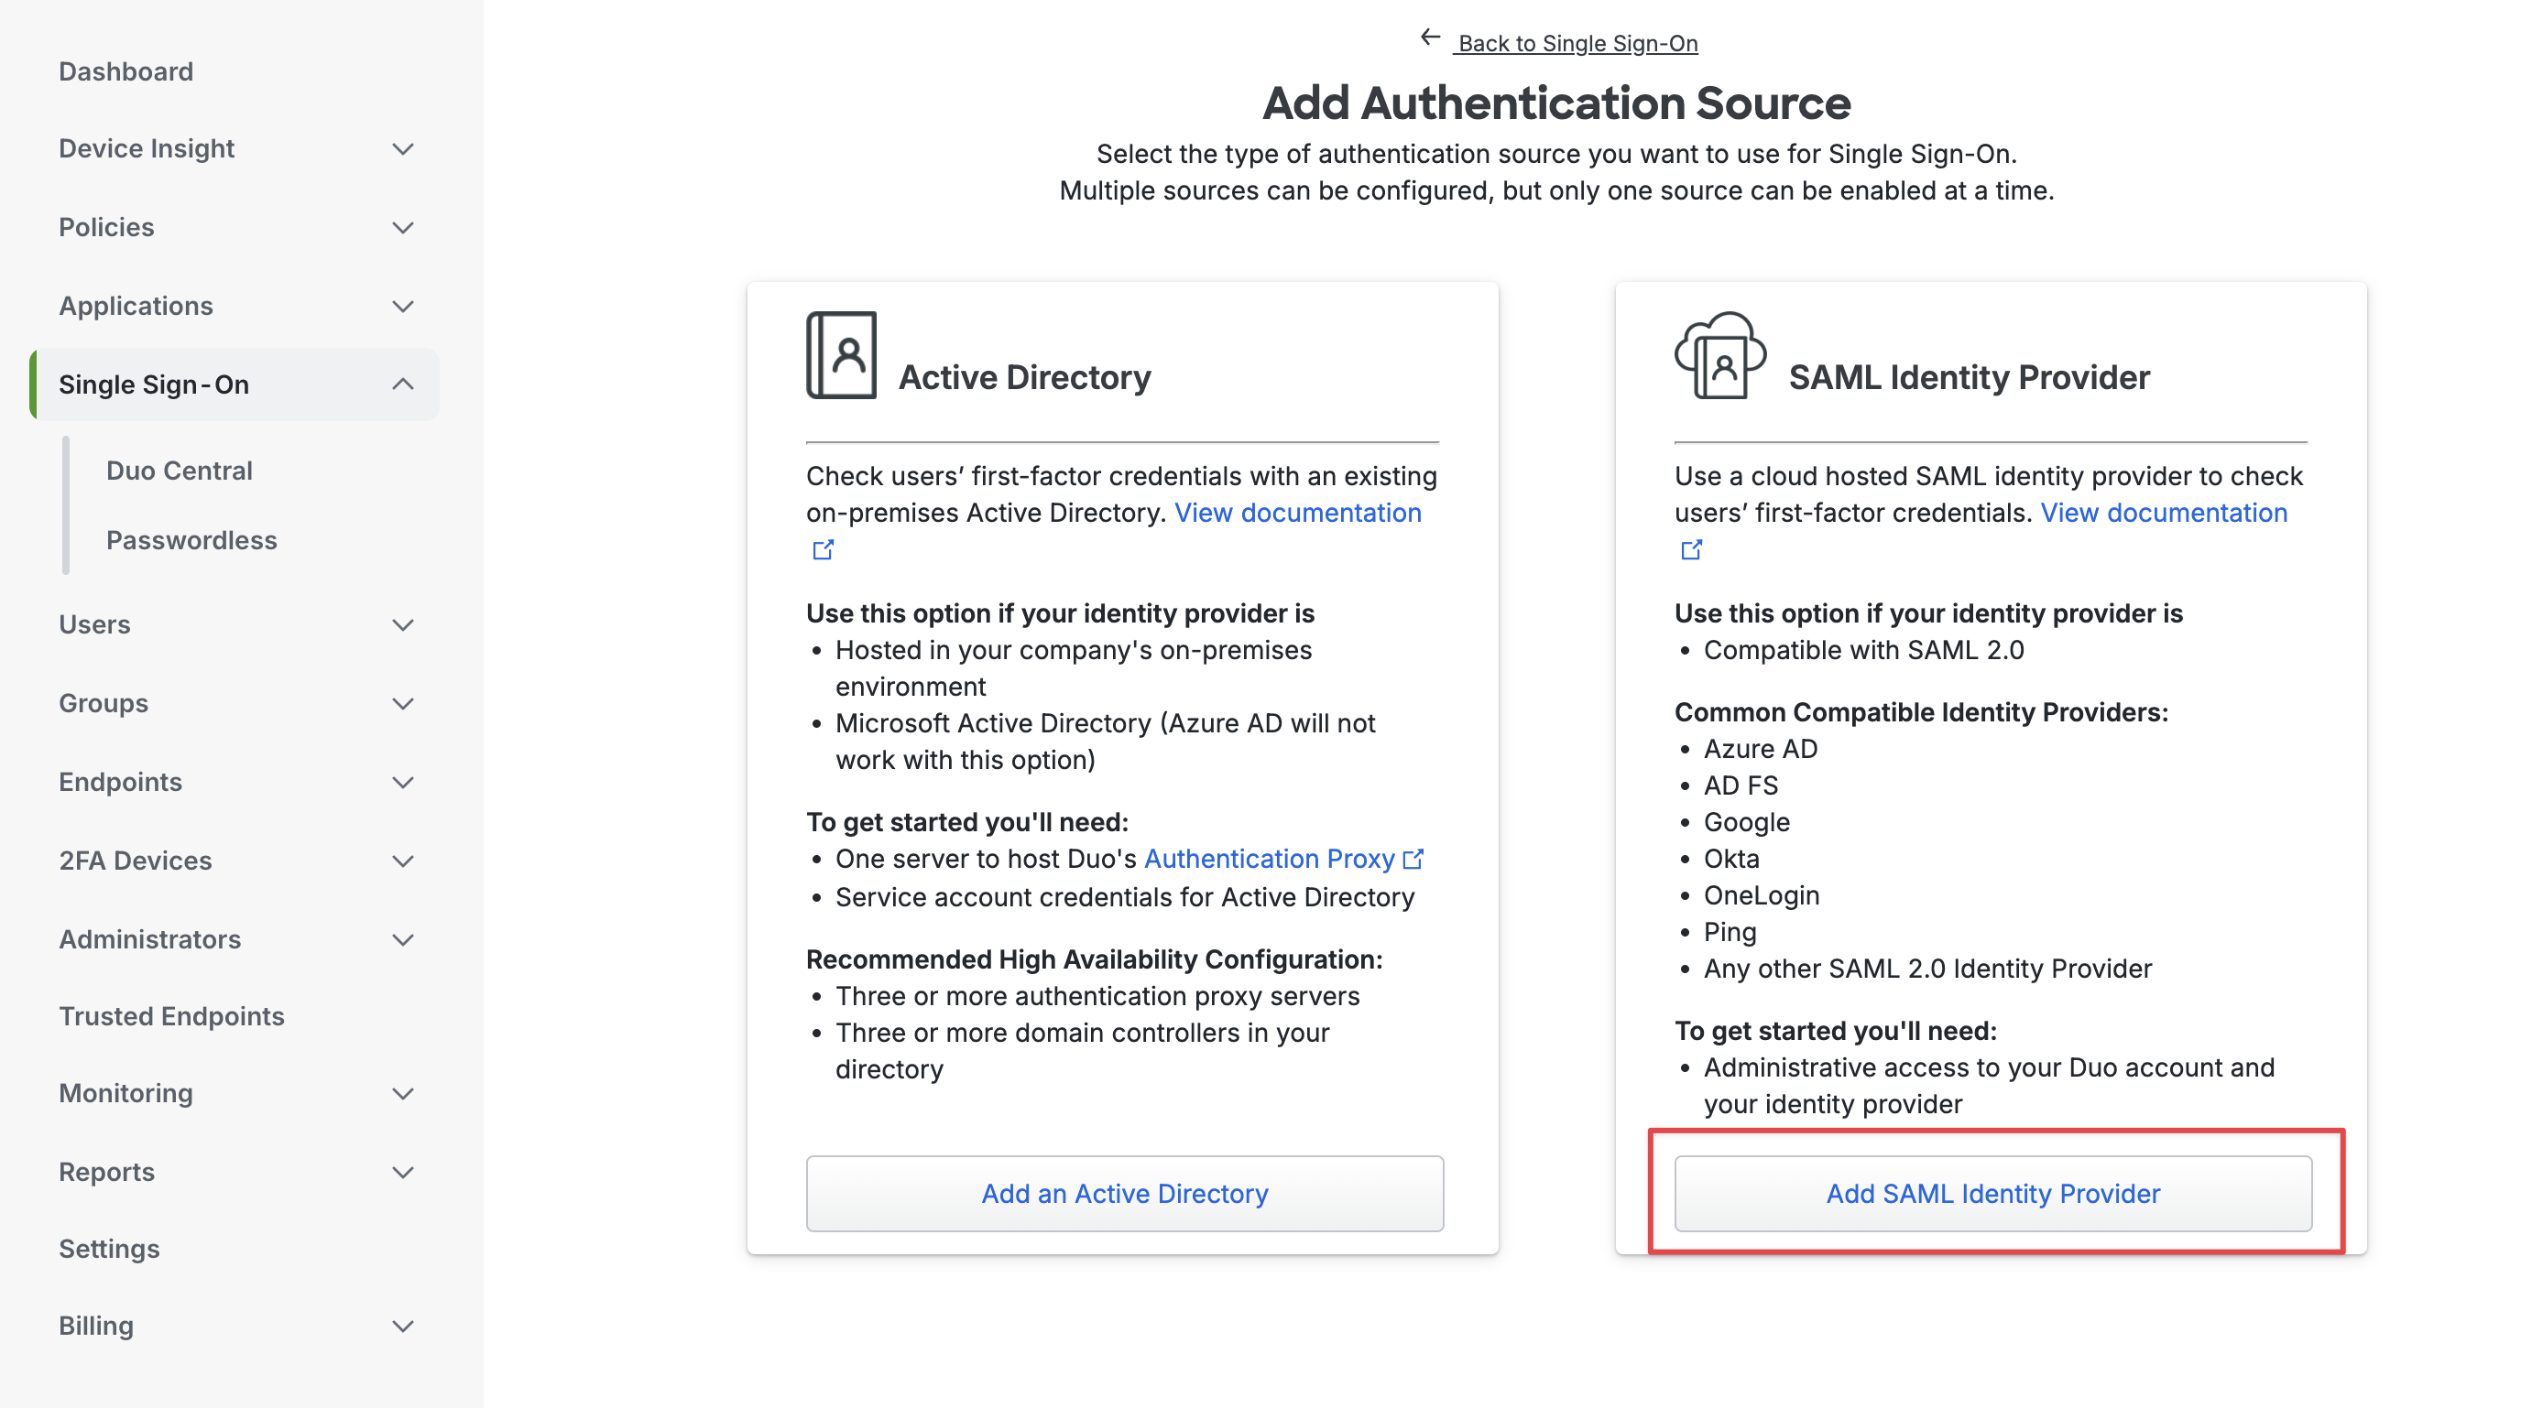Open the Dashboard page
2521x1408 pixels.
pyautogui.click(x=126, y=71)
